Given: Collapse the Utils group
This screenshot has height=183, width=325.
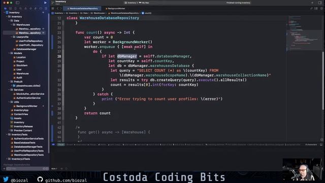Looking at the screenshot, I should click(x=9, y=102).
